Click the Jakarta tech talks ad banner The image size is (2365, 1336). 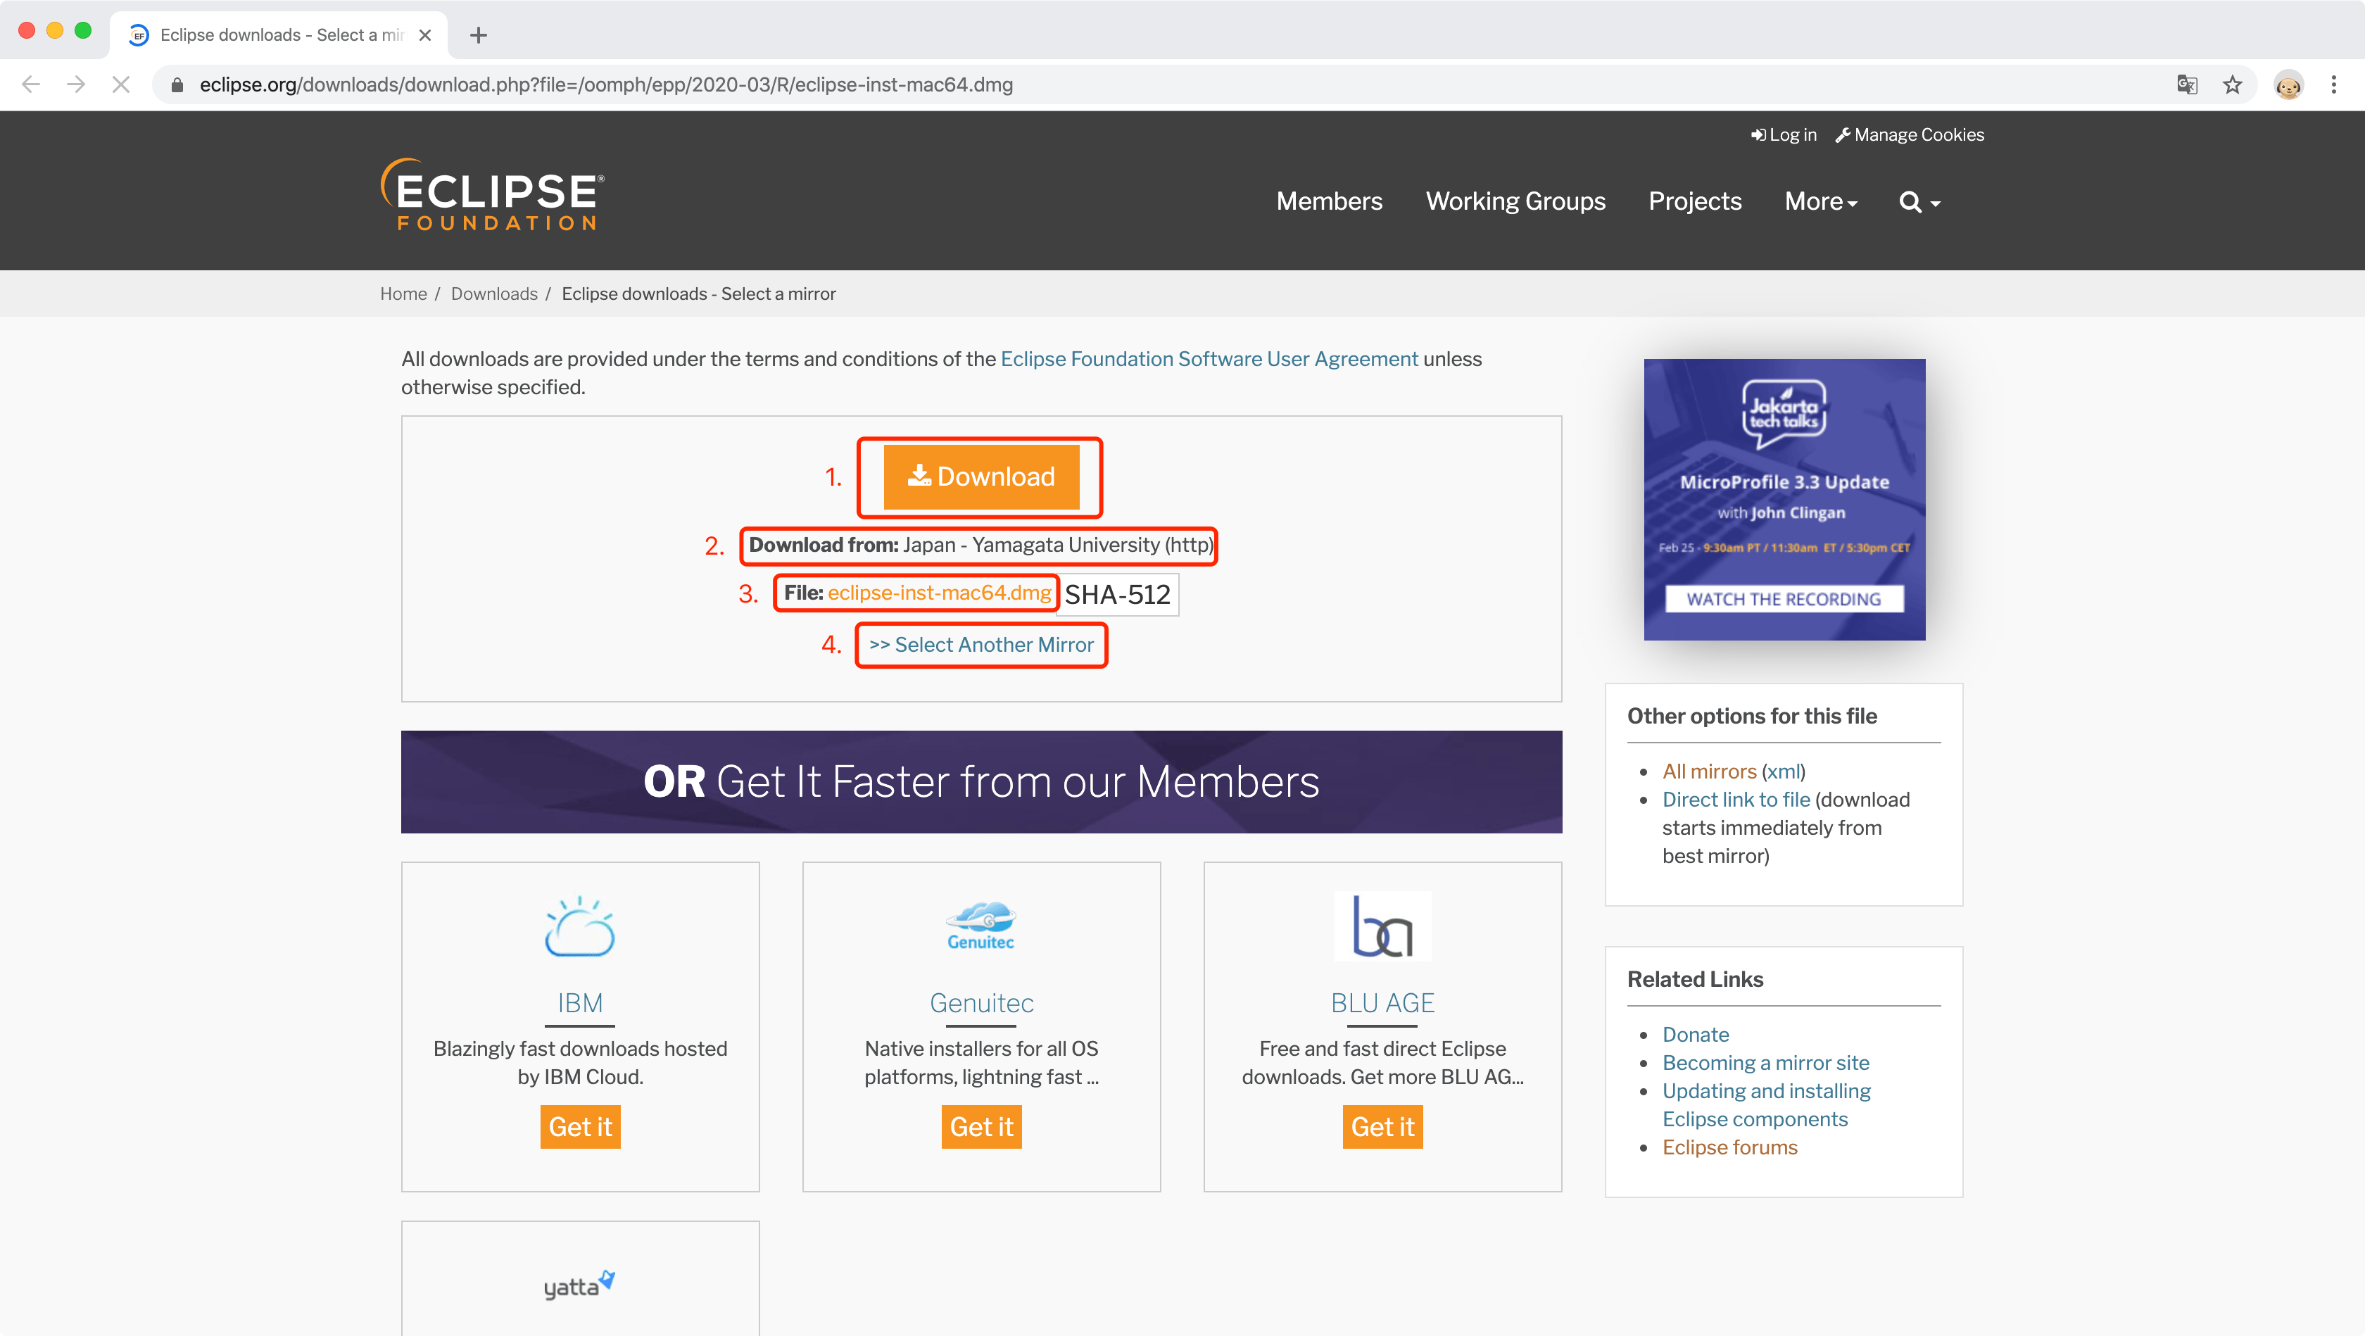pos(1784,500)
